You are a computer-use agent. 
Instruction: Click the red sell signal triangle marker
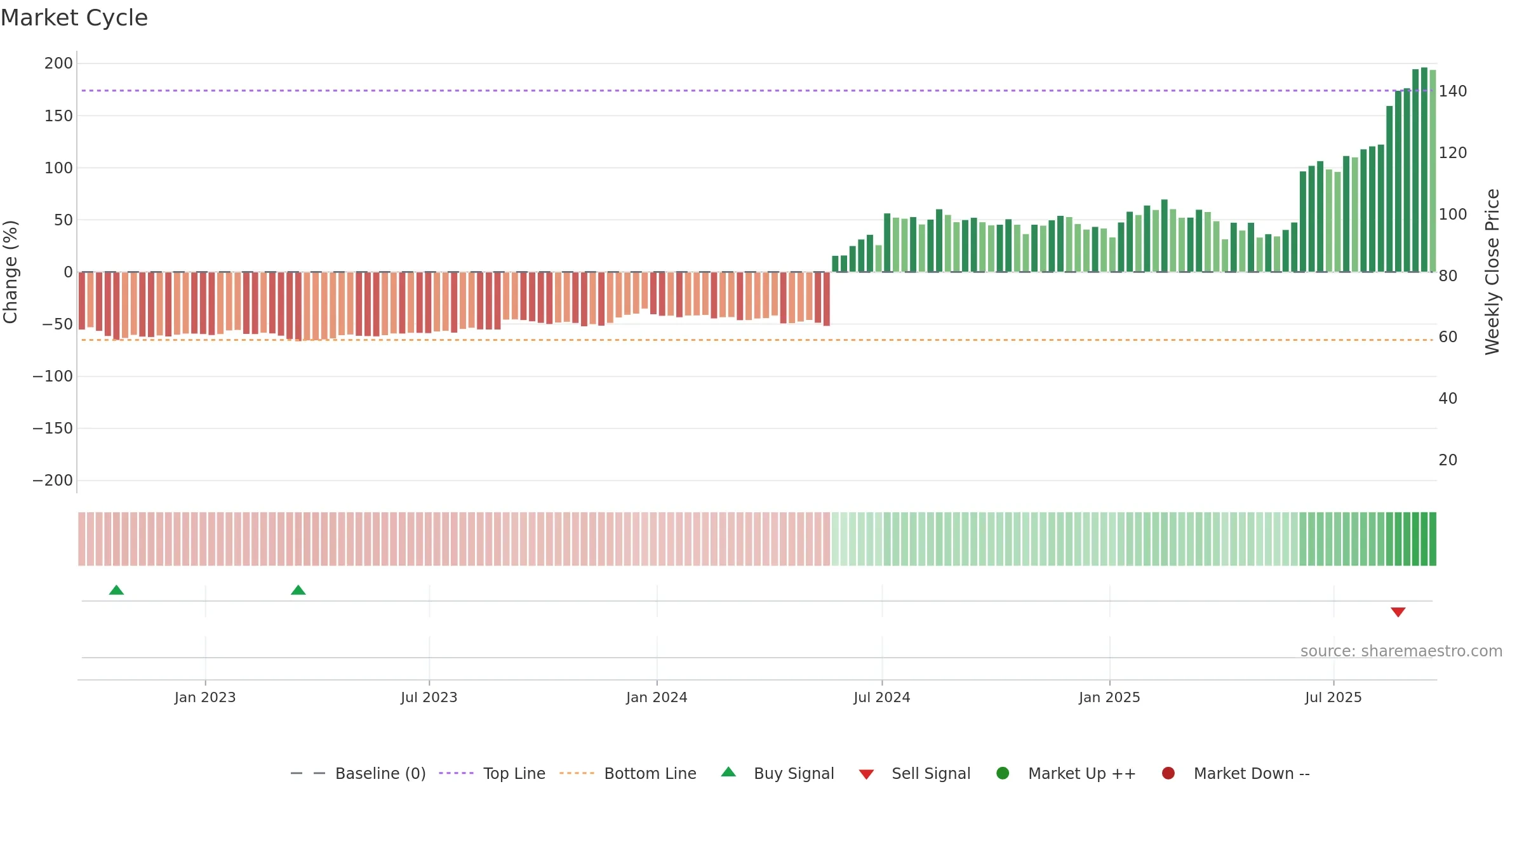pyautogui.click(x=1398, y=612)
